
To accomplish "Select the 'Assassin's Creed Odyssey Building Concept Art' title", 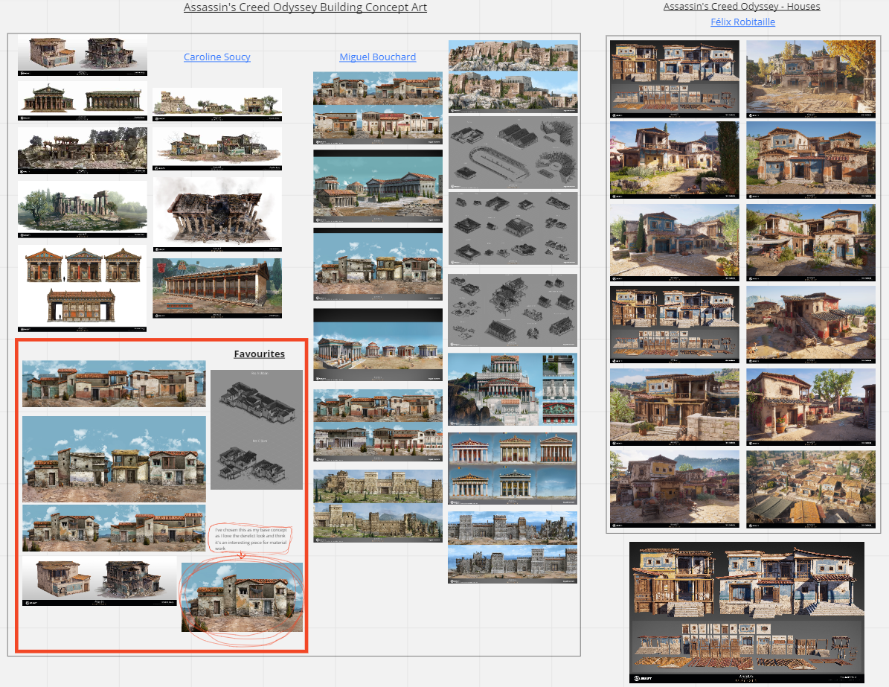I will (x=305, y=7).
